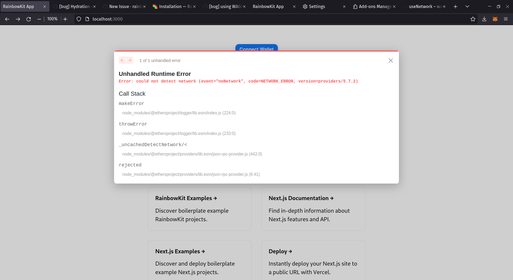This screenshot has height=280, width=513.
Task: Open the list-all-tabs dropdown chevron
Action: [x=467, y=6]
